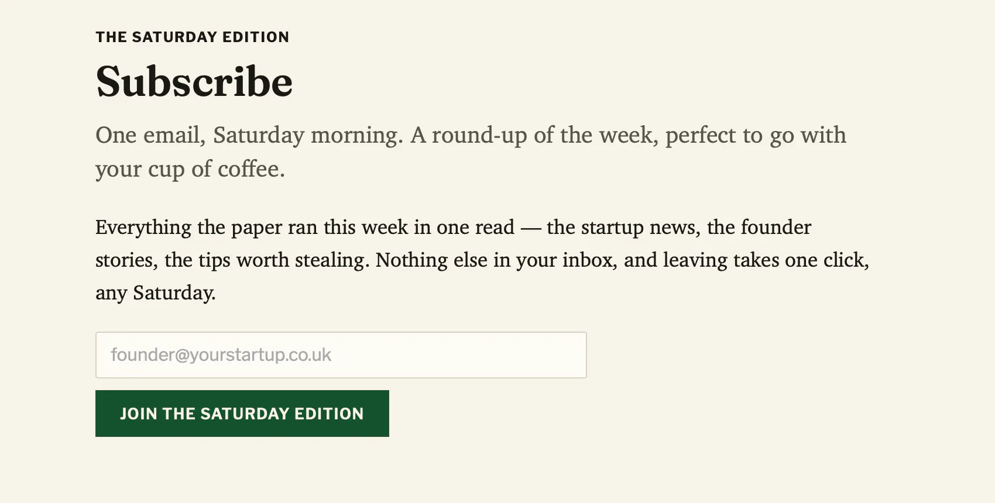The width and height of the screenshot is (995, 503).
Task: Click the email address input field
Action: point(341,355)
